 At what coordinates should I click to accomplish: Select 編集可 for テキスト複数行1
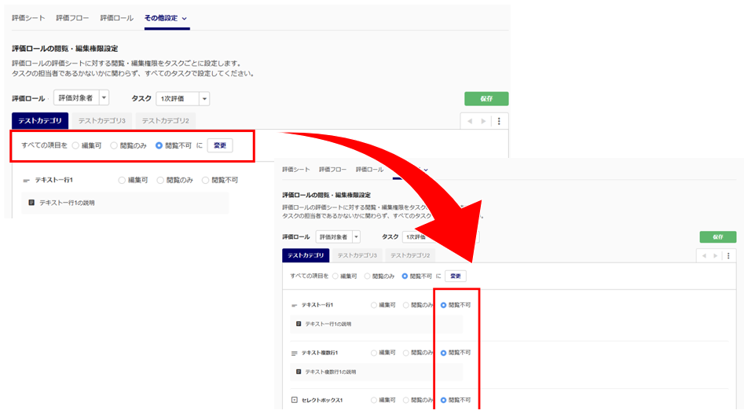click(x=374, y=353)
